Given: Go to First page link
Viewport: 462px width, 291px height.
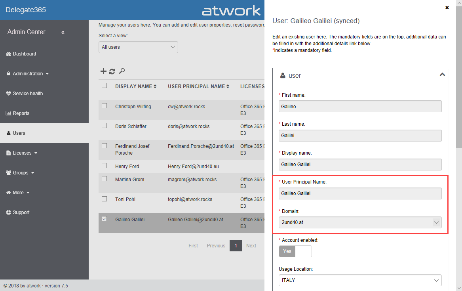Looking at the screenshot, I should (x=193, y=245).
